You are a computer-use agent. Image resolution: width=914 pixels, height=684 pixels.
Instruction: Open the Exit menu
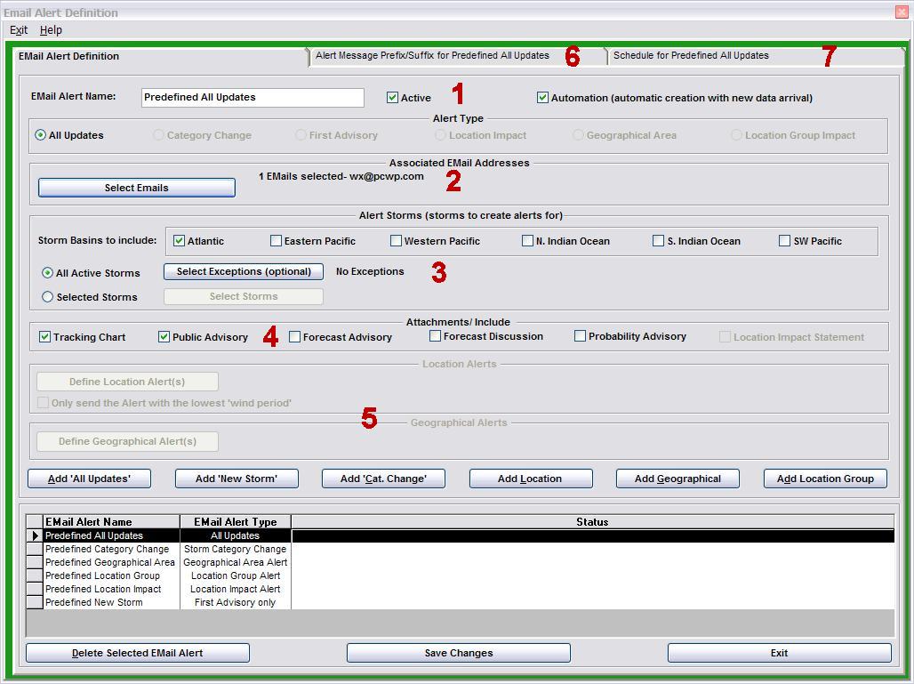coord(19,30)
